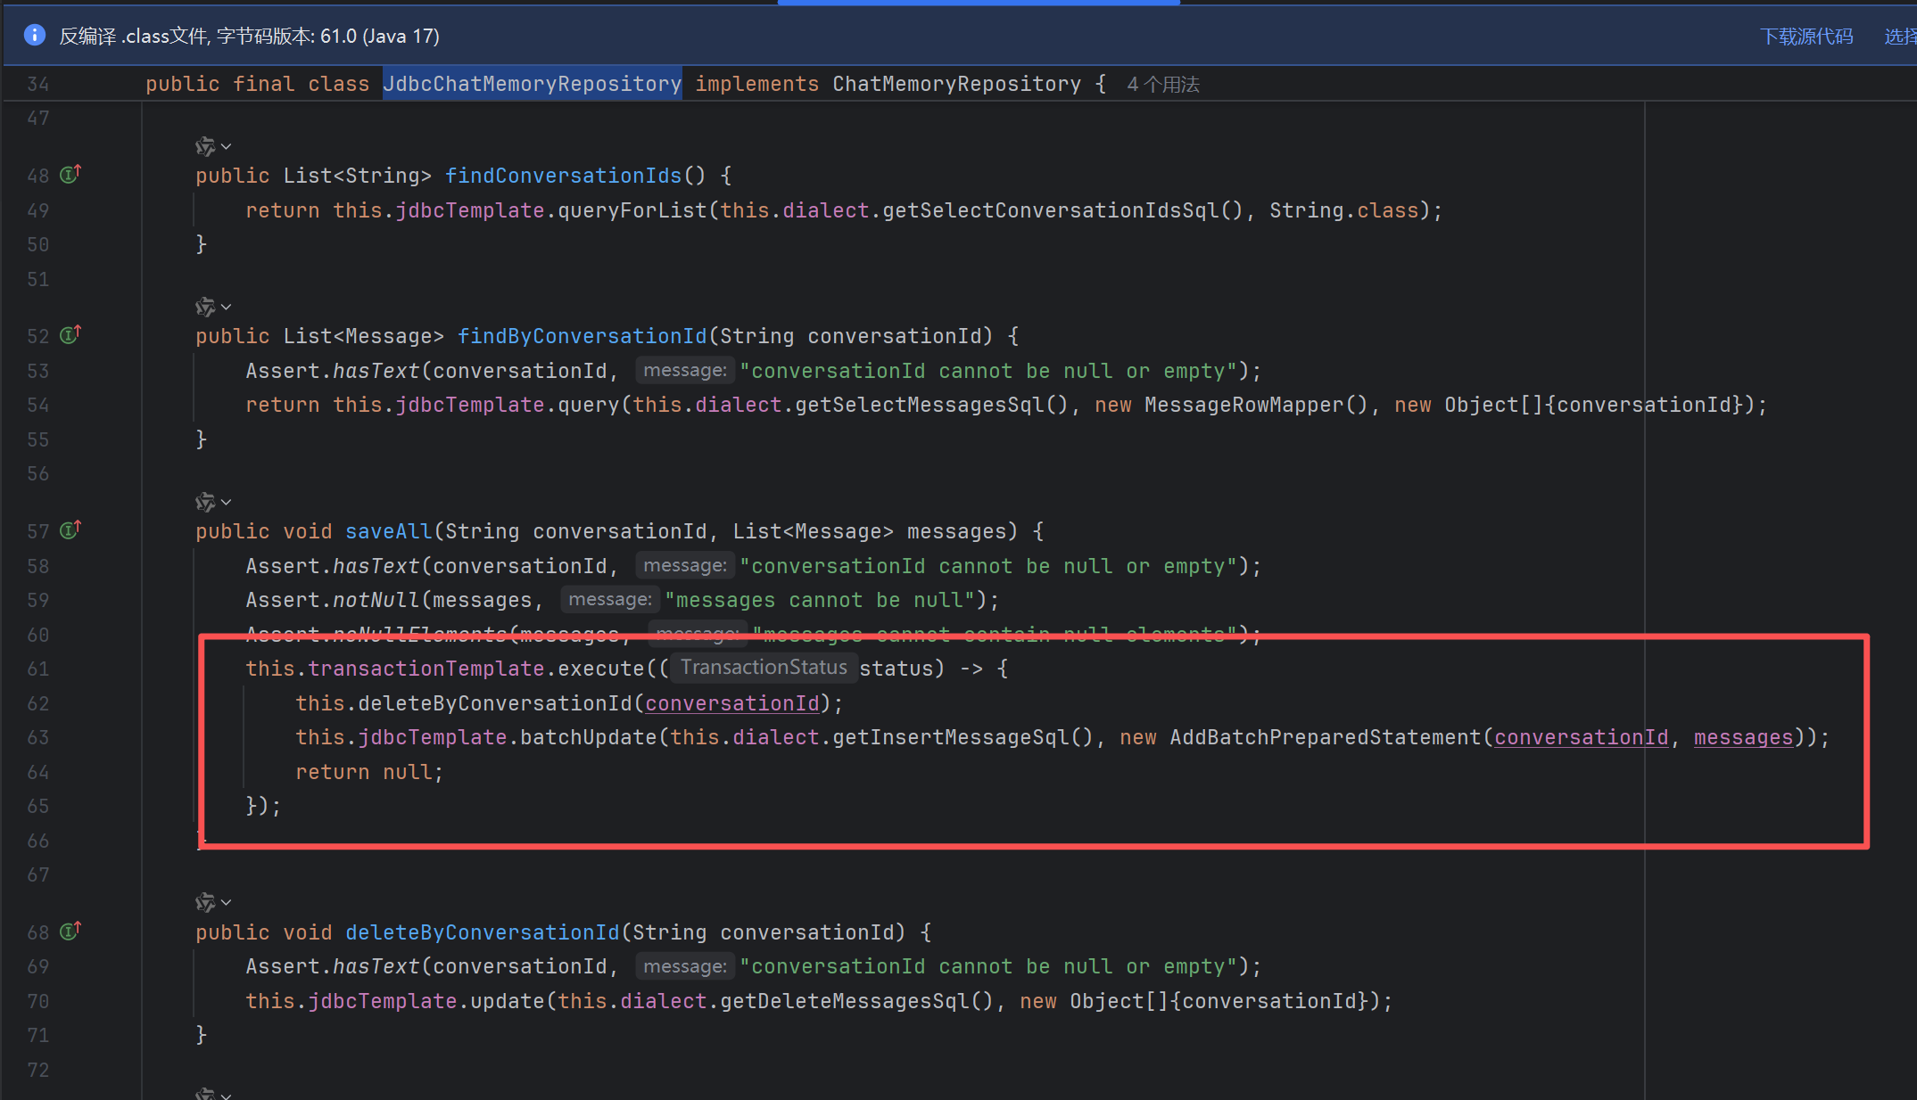Click the TransactionStatus inlay type hint
This screenshot has width=1917, height=1100.
pos(763,668)
